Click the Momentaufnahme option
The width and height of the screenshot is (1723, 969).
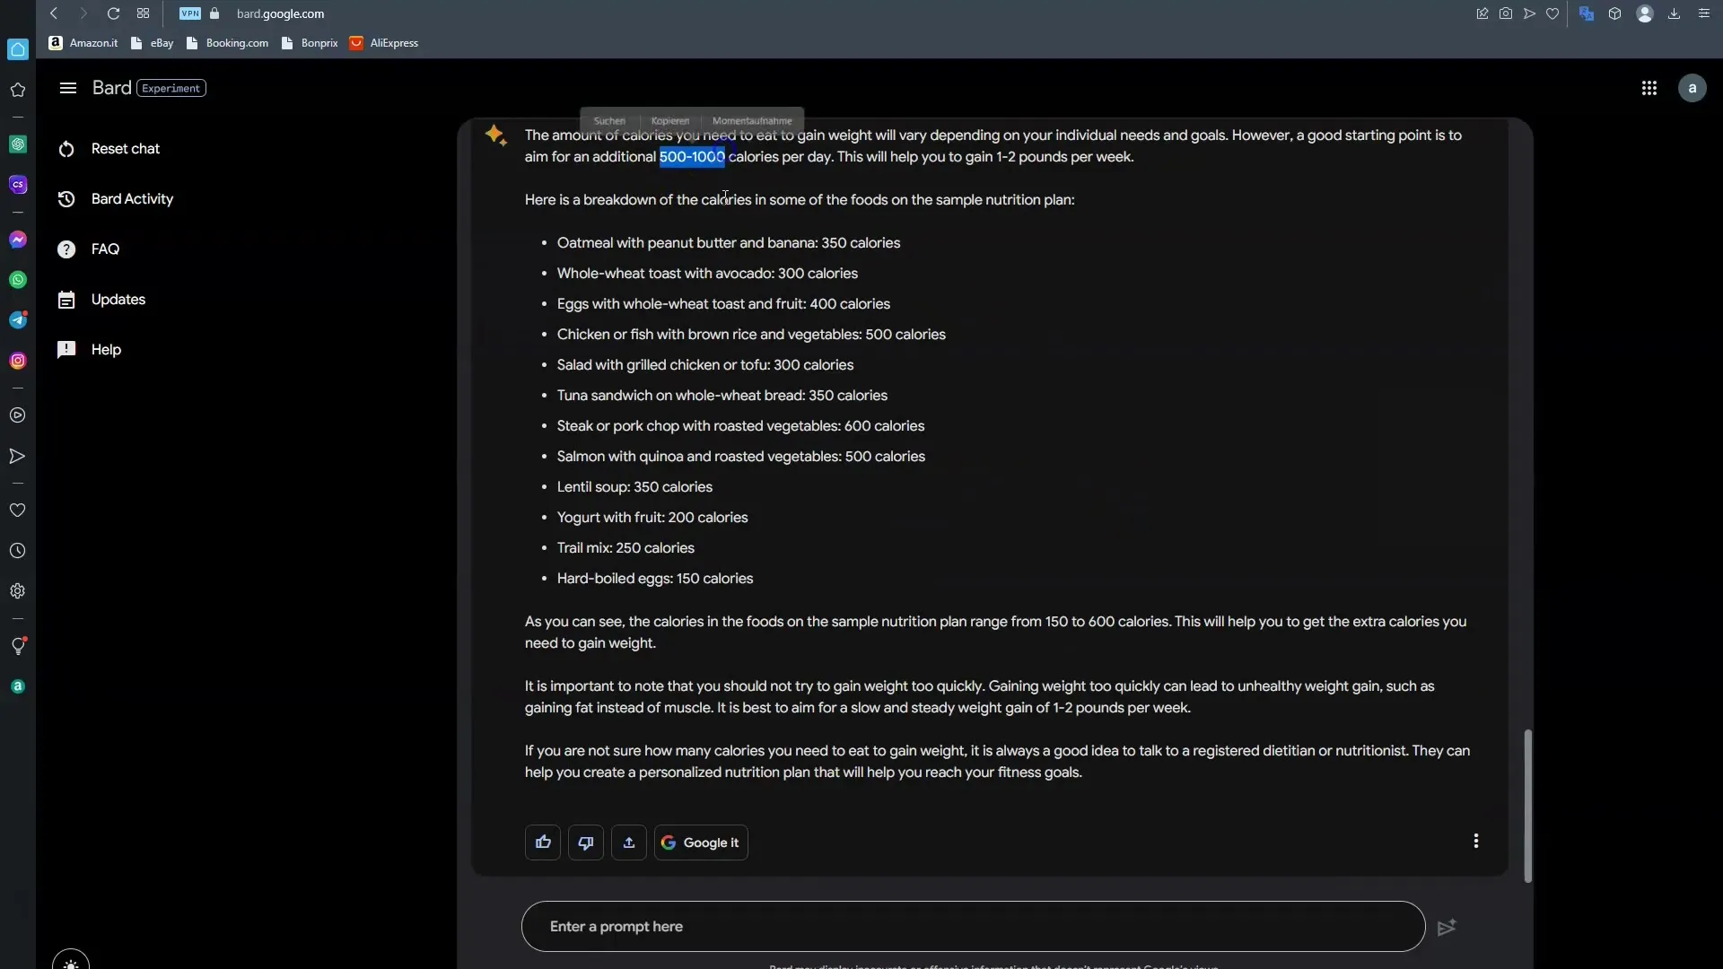(751, 121)
